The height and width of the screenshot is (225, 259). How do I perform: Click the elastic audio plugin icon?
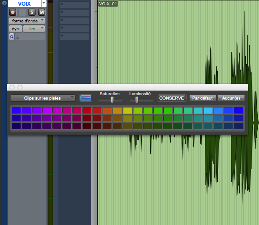[x=18, y=37]
